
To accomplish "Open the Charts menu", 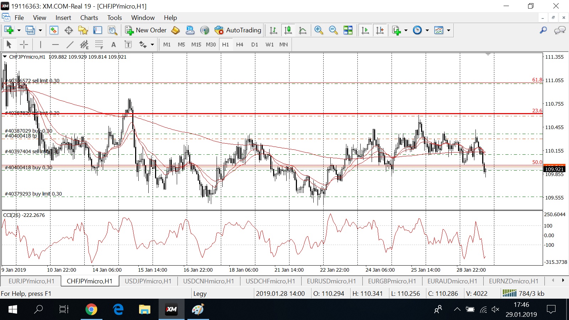I will 89,18.
